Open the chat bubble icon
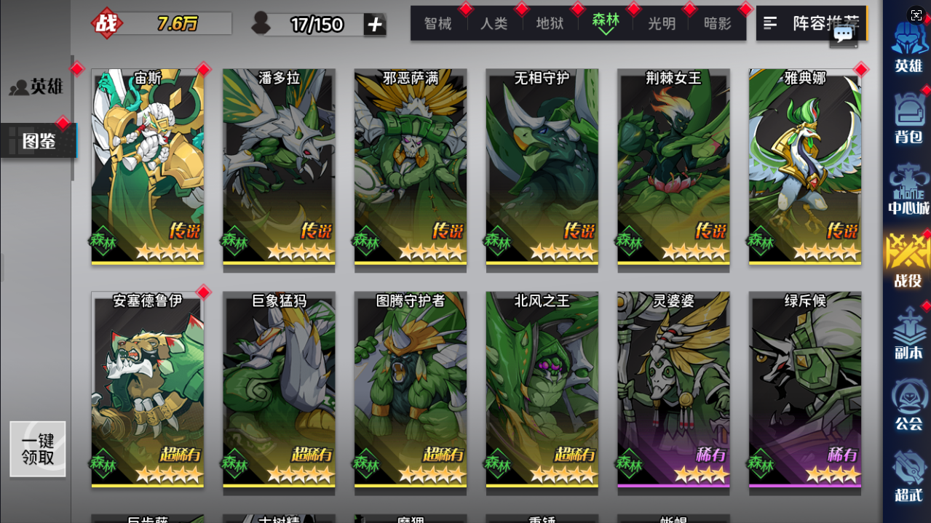Screen dimensions: 931x523 (x=844, y=35)
